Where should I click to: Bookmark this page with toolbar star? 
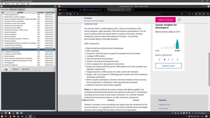[x=193, y=14]
